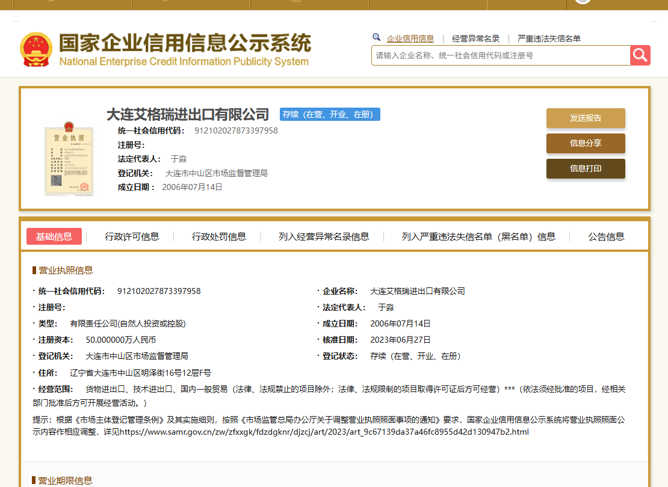668x487 pixels.
Task: Open the 列入严重违法失信名单（黑名单）信息 tab
Action: pos(478,236)
